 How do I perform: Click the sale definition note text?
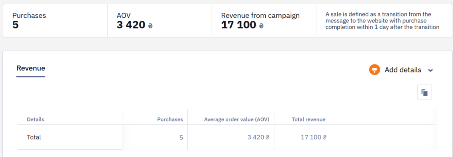click(382, 21)
